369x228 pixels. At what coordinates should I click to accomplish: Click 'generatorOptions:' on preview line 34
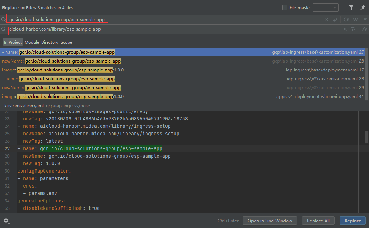[x=42, y=201]
